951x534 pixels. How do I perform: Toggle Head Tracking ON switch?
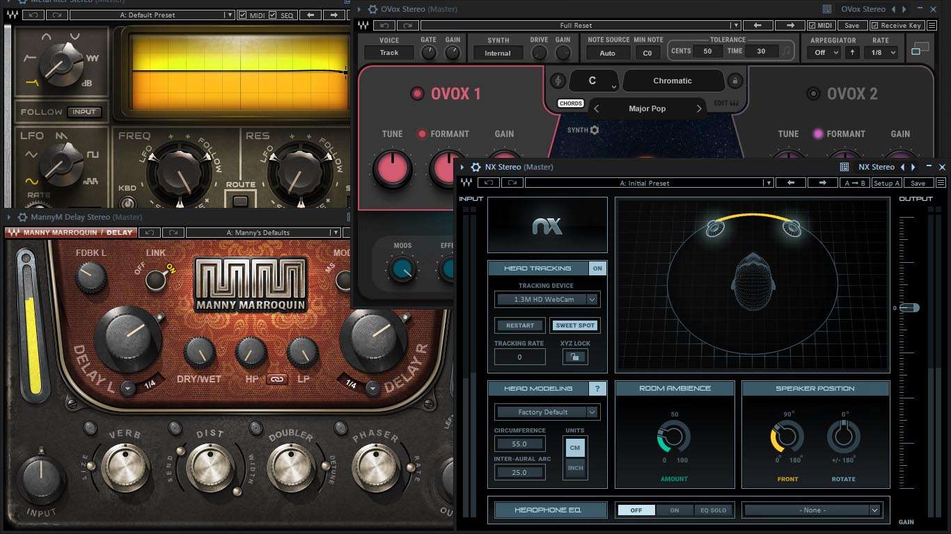(597, 268)
